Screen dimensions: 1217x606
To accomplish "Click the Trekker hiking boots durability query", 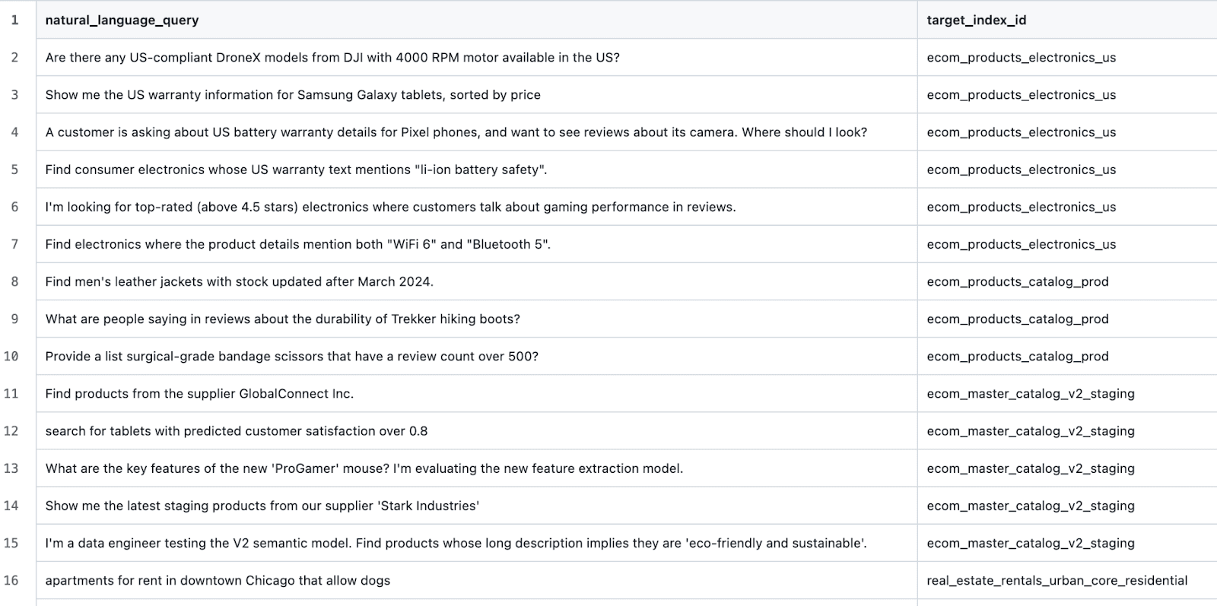I will pyautogui.click(x=282, y=319).
